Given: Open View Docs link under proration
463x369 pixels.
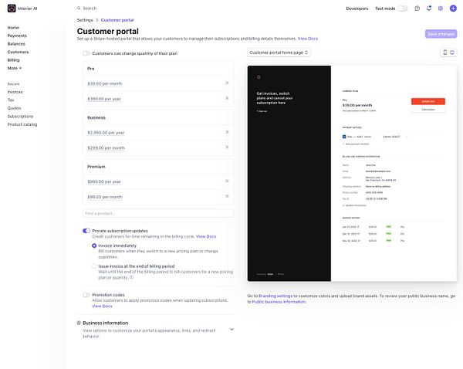Looking at the screenshot, I should coord(206,236).
